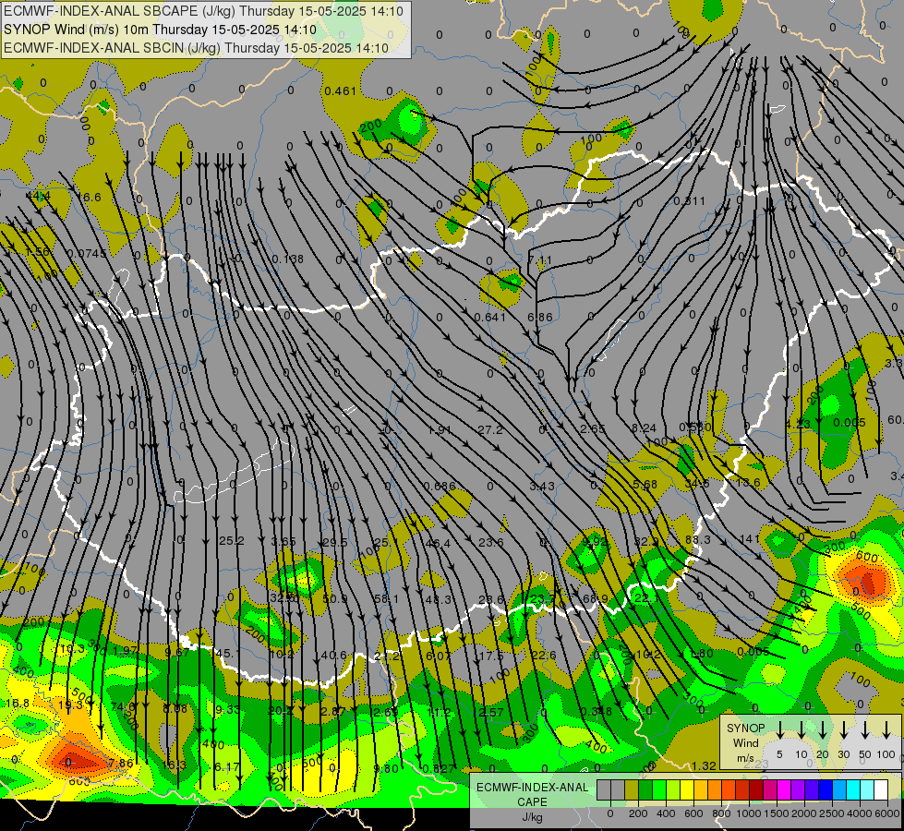The height and width of the screenshot is (831, 904).
Task: Click the 0.461 value on the map
Action: coord(340,91)
